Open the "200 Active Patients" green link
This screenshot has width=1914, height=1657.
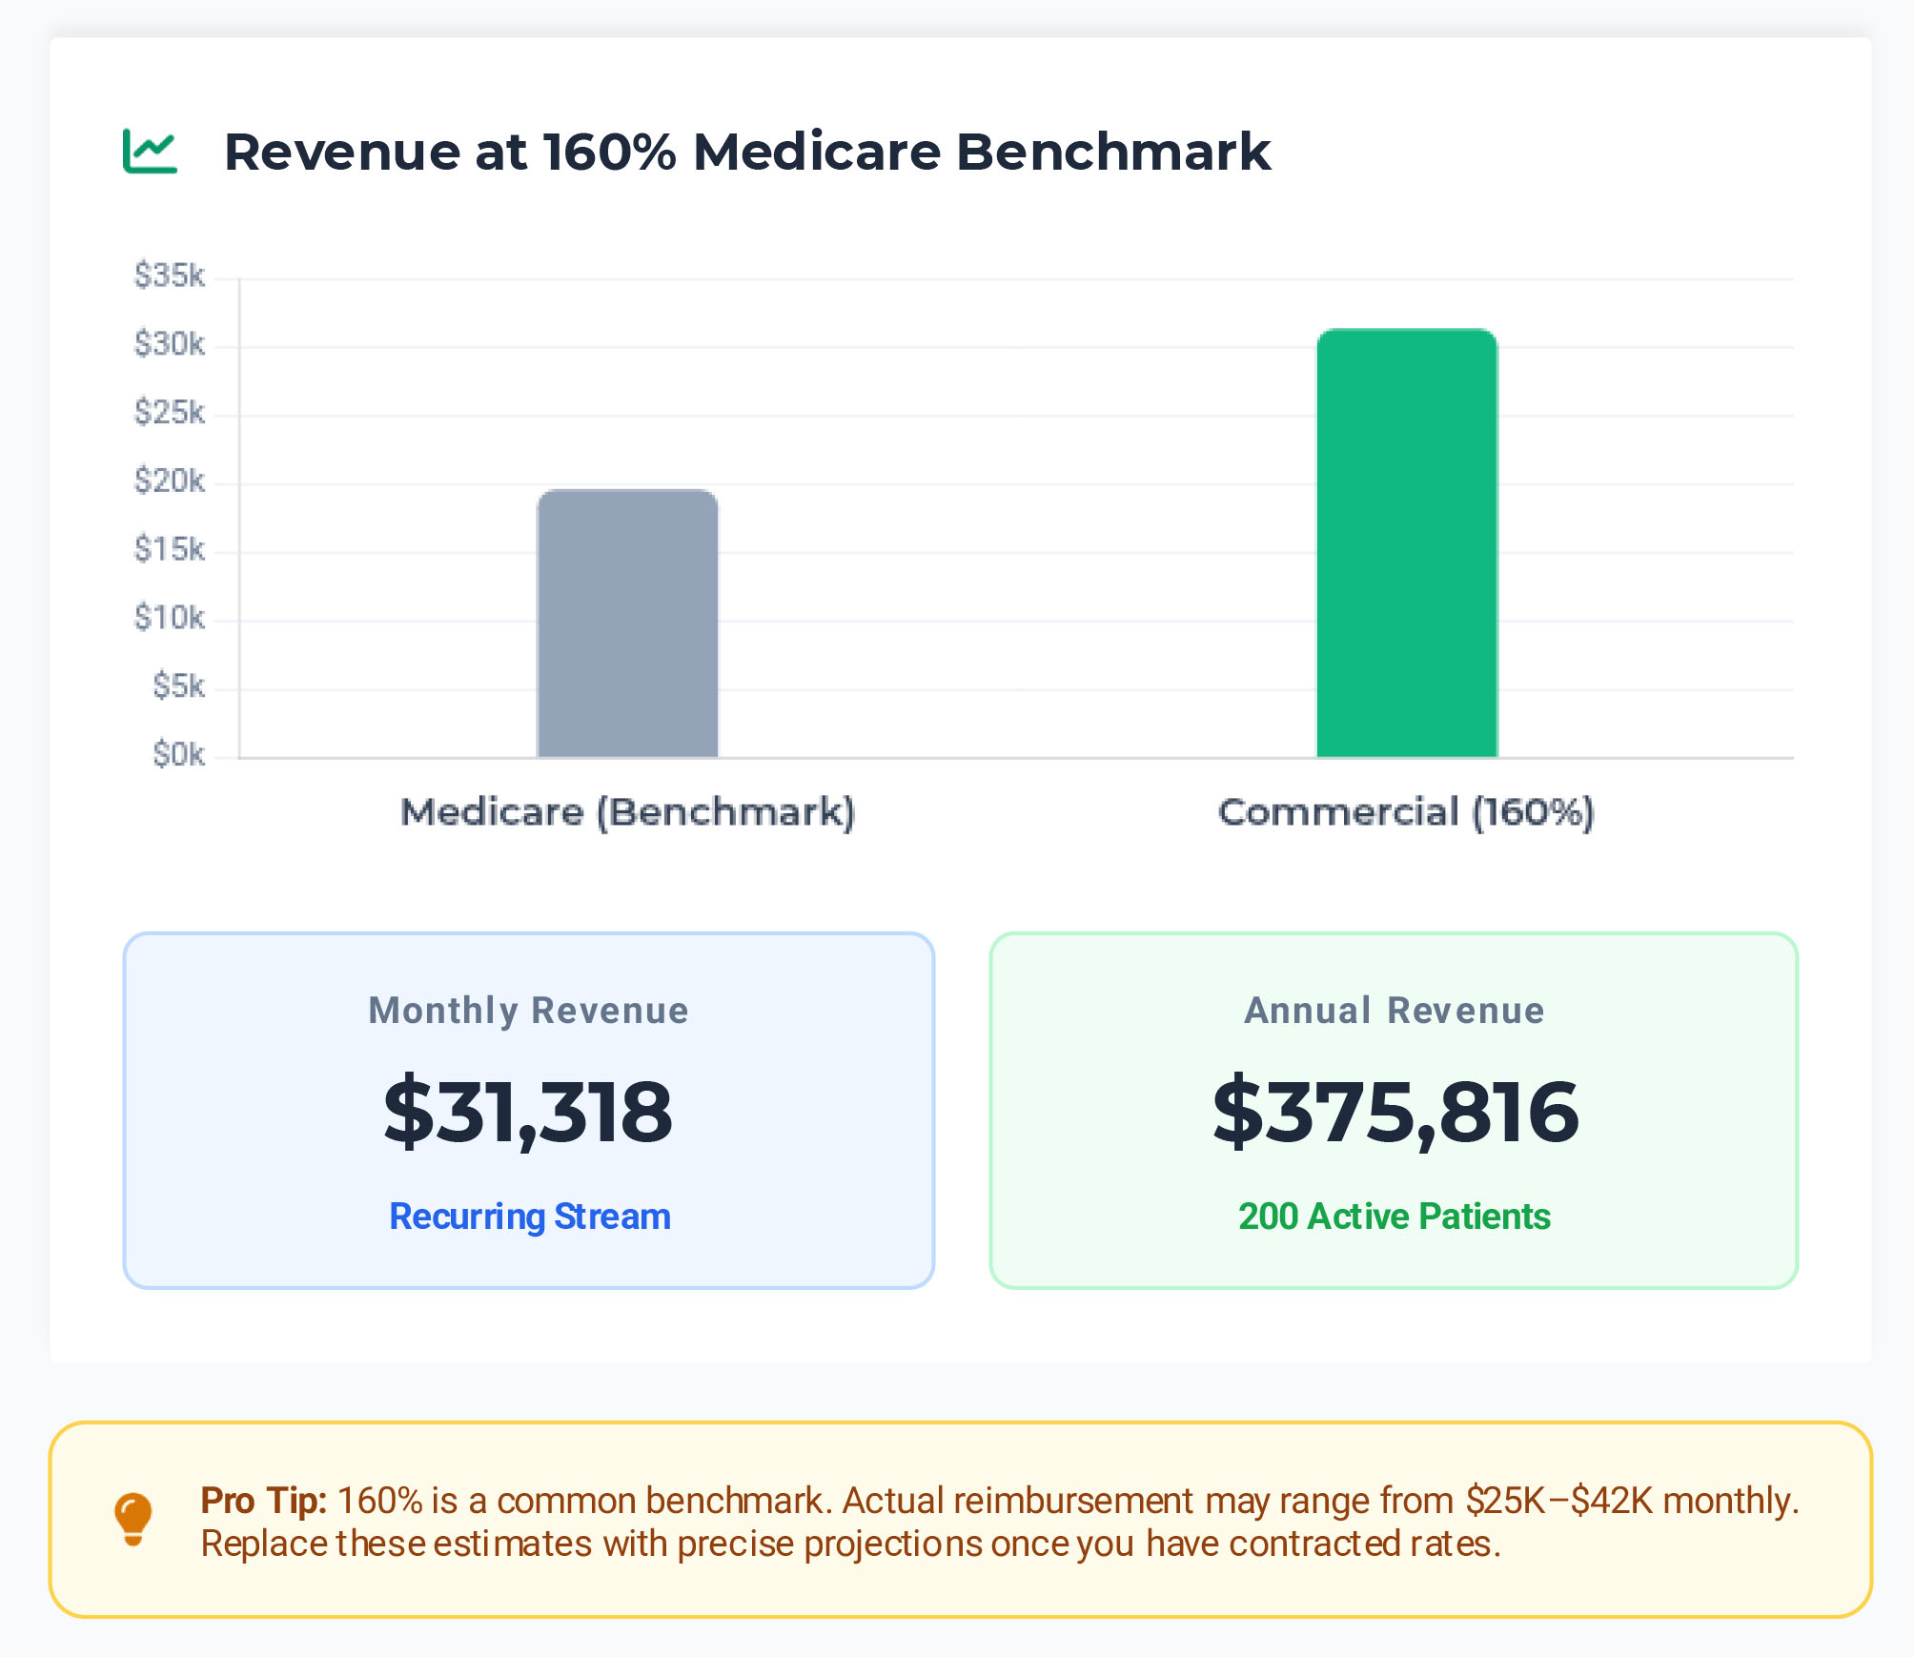pyautogui.click(x=1395, y=1217)
